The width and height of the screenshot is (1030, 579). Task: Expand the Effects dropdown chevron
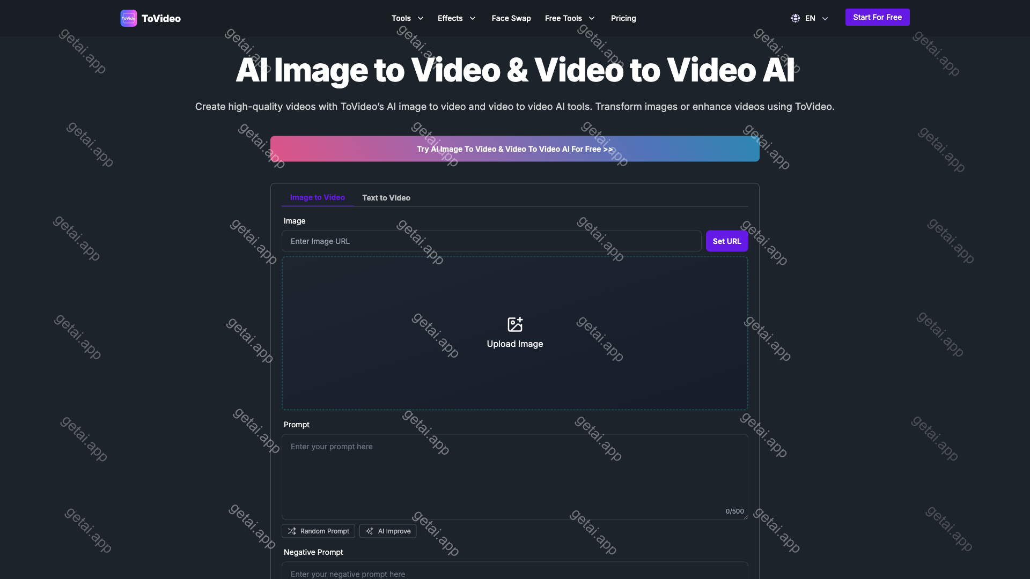473,18
